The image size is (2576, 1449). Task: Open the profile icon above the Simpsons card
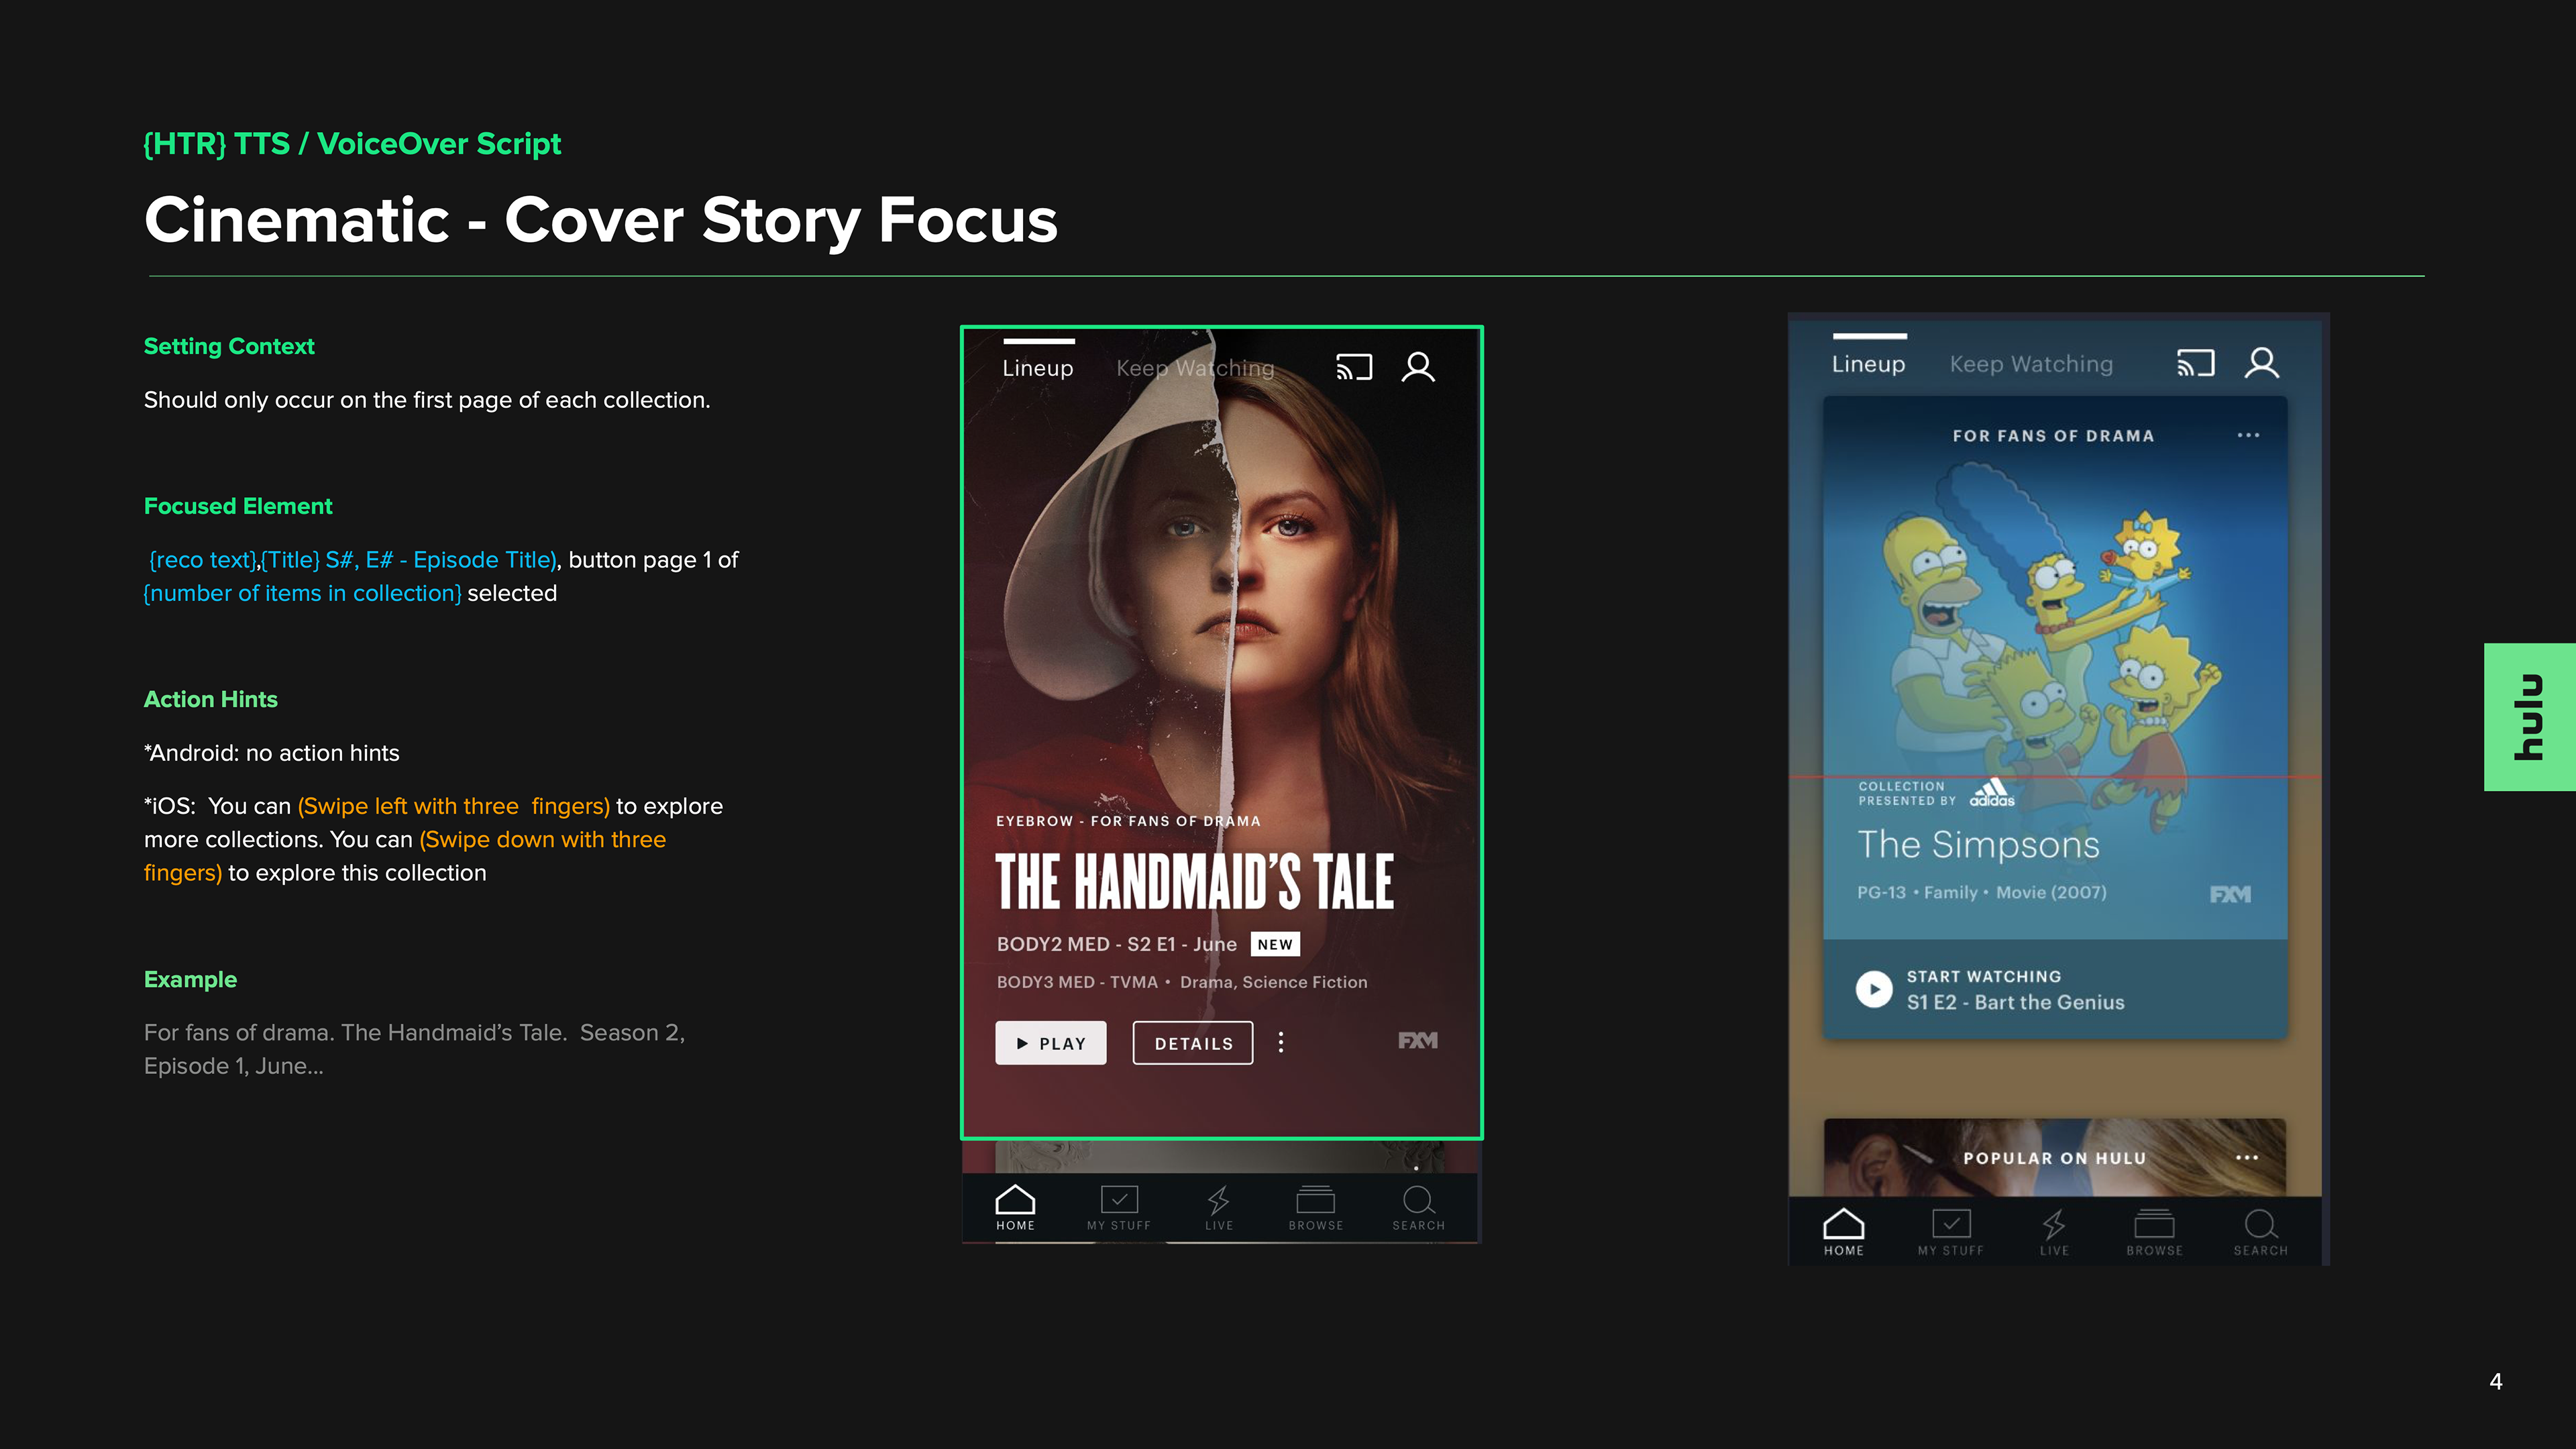point(2261,363)
